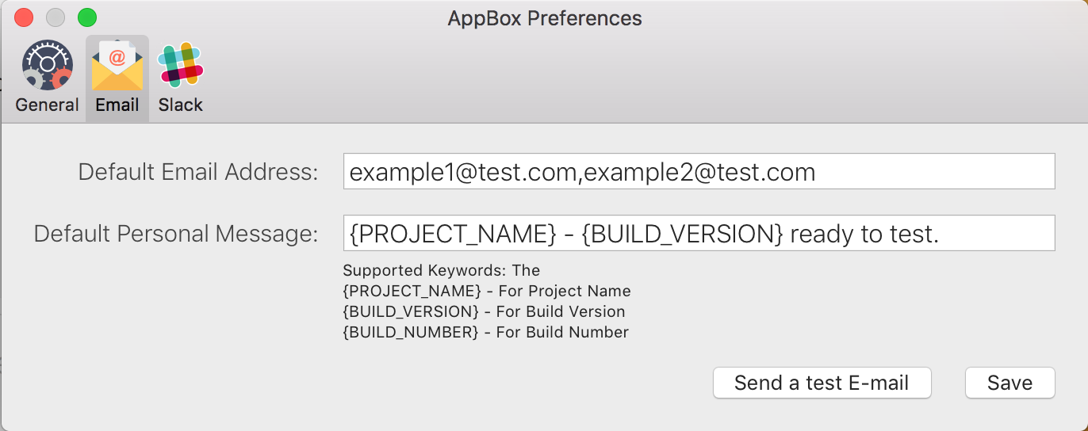The width and height of the screenshot is (1088, 431).
Task: Click the "Default Personal Message:" label
Action: (x=176, y=234)
